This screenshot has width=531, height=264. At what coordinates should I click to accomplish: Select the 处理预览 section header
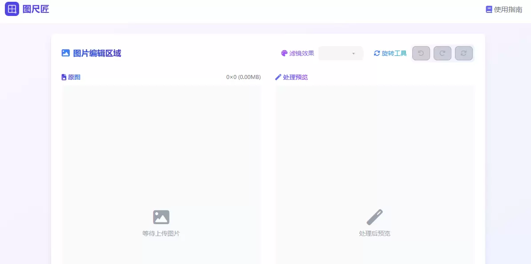tap(296, 77)
